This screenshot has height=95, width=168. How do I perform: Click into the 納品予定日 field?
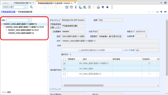click(x=105, y=32)
